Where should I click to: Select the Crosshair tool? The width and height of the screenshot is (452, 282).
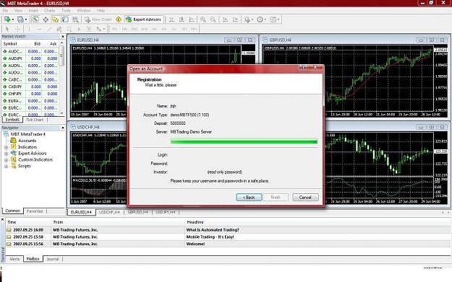17,29
